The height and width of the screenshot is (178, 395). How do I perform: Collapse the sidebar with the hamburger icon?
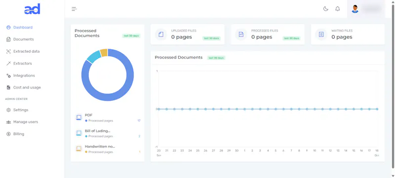point(74,9)
